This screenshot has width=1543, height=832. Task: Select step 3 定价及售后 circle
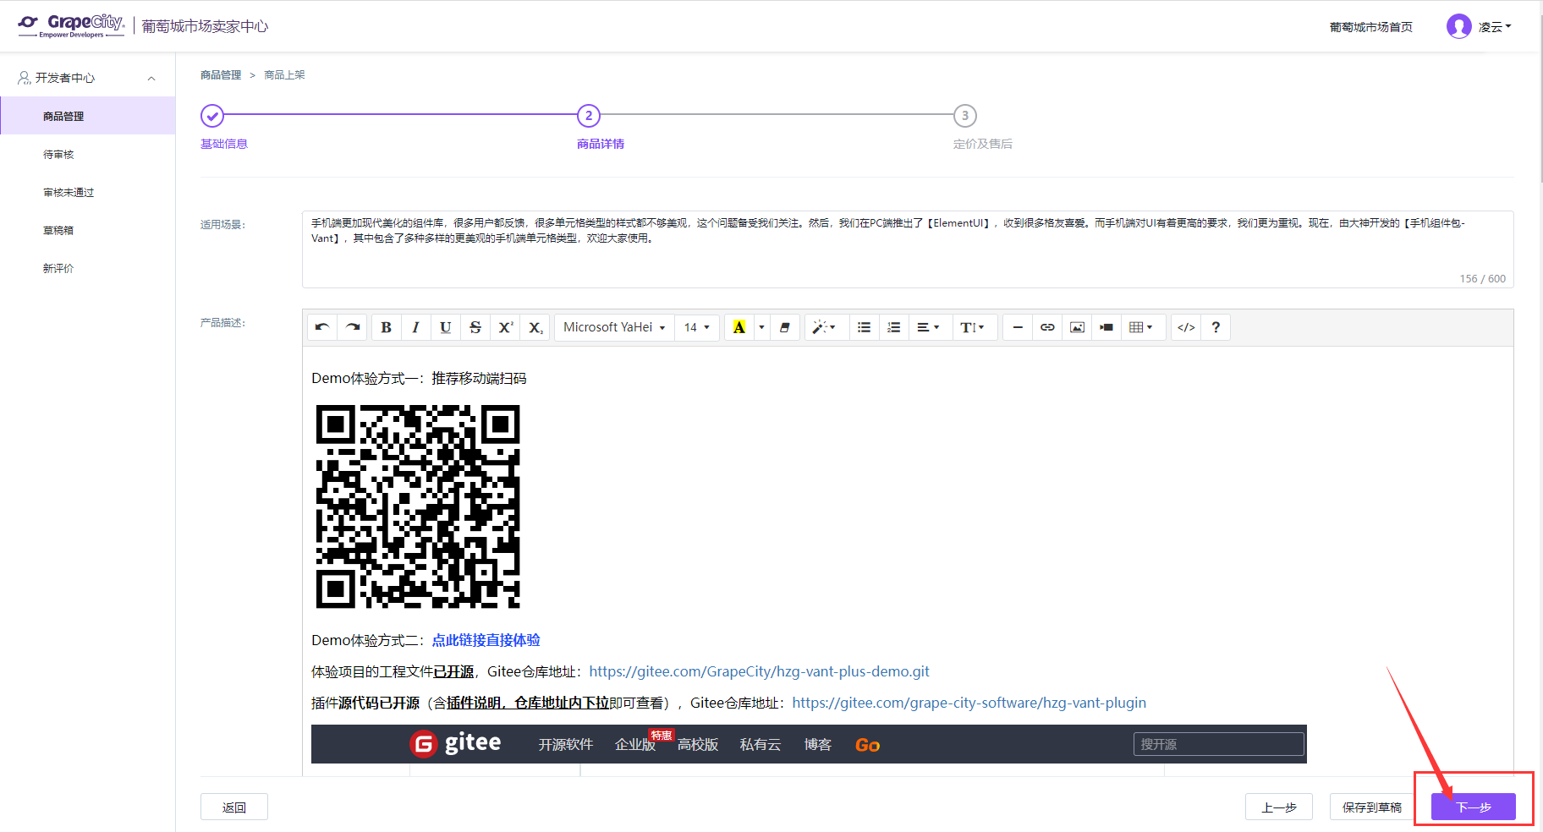click(965, 116)
